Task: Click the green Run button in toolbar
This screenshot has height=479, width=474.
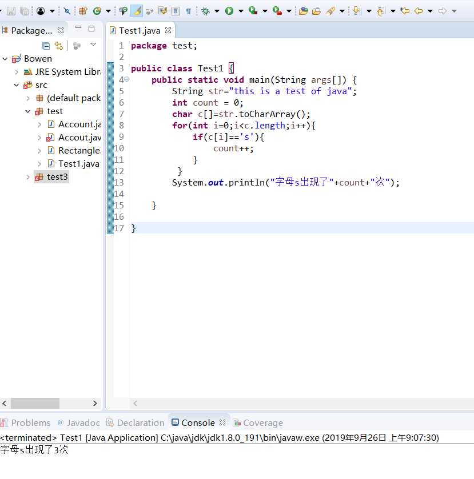Action: tap(229, 11)
